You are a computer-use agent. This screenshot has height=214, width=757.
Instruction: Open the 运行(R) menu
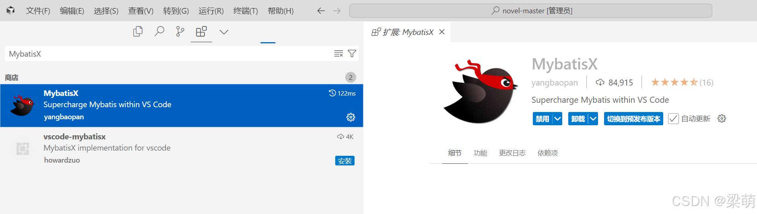211,11
